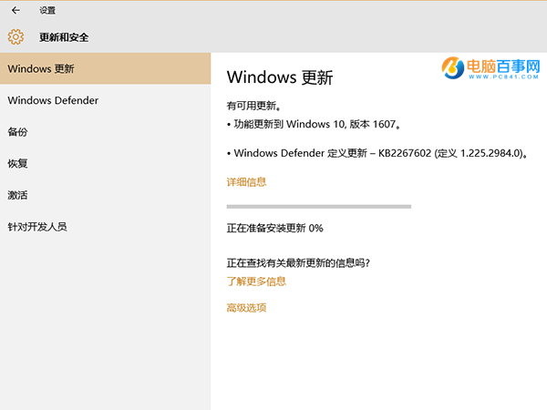Viewport: 547px width, 410px height.
Task: Click the 更新和安全 heading
Action: (x=64, y=37)
